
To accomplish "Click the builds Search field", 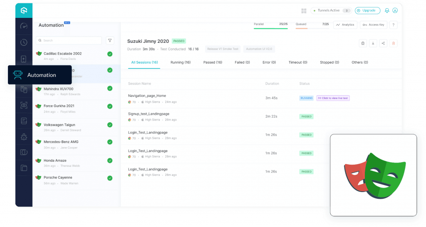I will (x=69, y=40).
